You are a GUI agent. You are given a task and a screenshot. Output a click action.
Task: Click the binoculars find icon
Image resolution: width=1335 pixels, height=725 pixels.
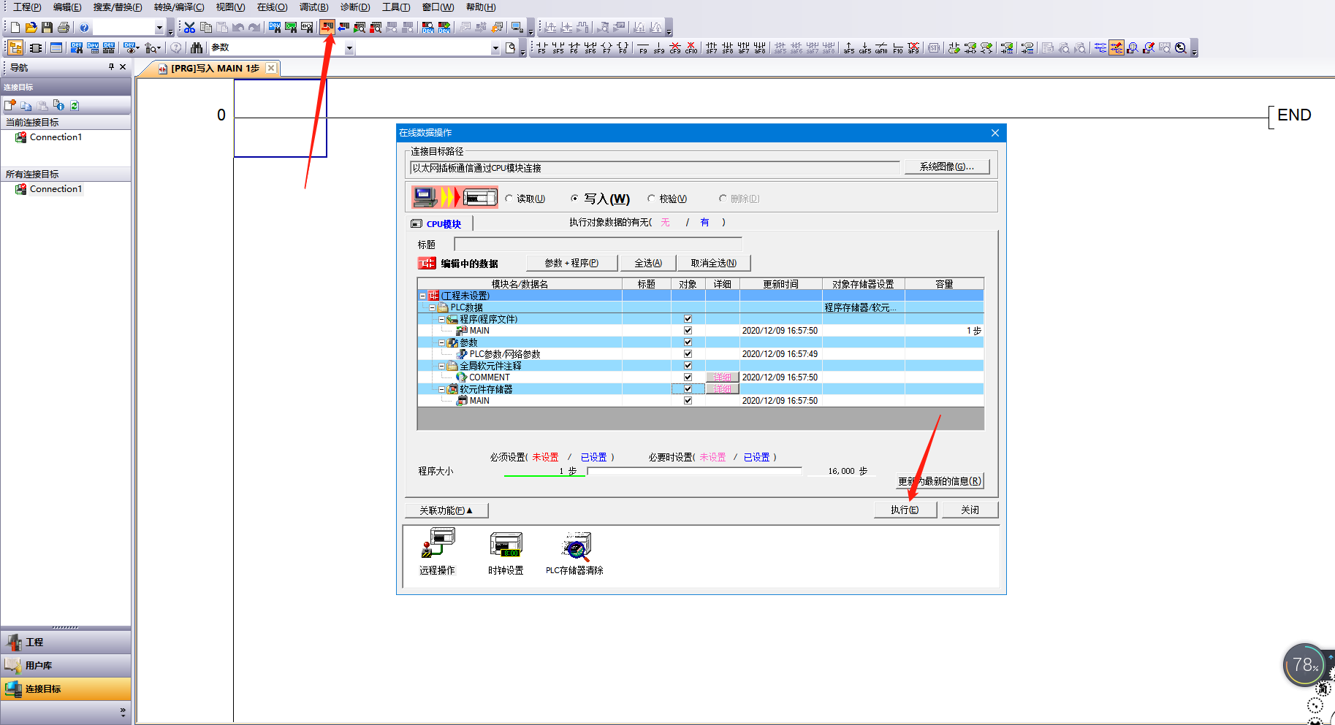pos(197,48)
